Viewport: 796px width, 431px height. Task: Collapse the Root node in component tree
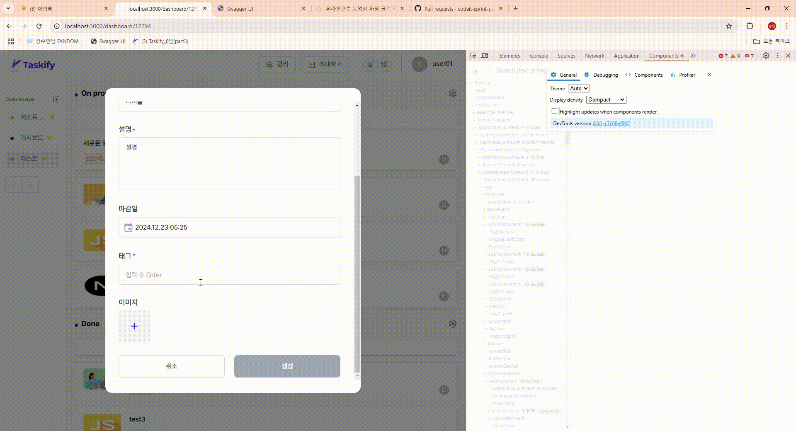point(471,83)
